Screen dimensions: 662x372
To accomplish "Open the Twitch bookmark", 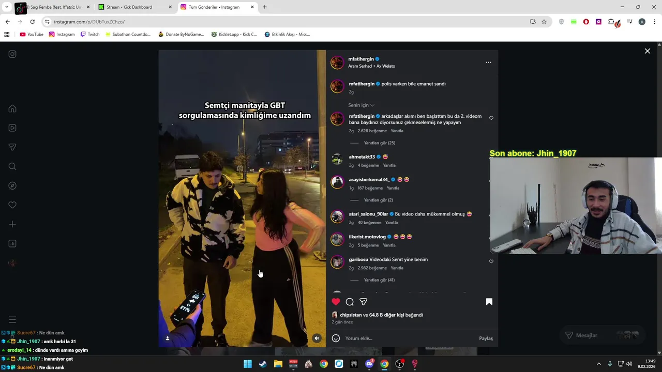I will click(x=90, y=35).
